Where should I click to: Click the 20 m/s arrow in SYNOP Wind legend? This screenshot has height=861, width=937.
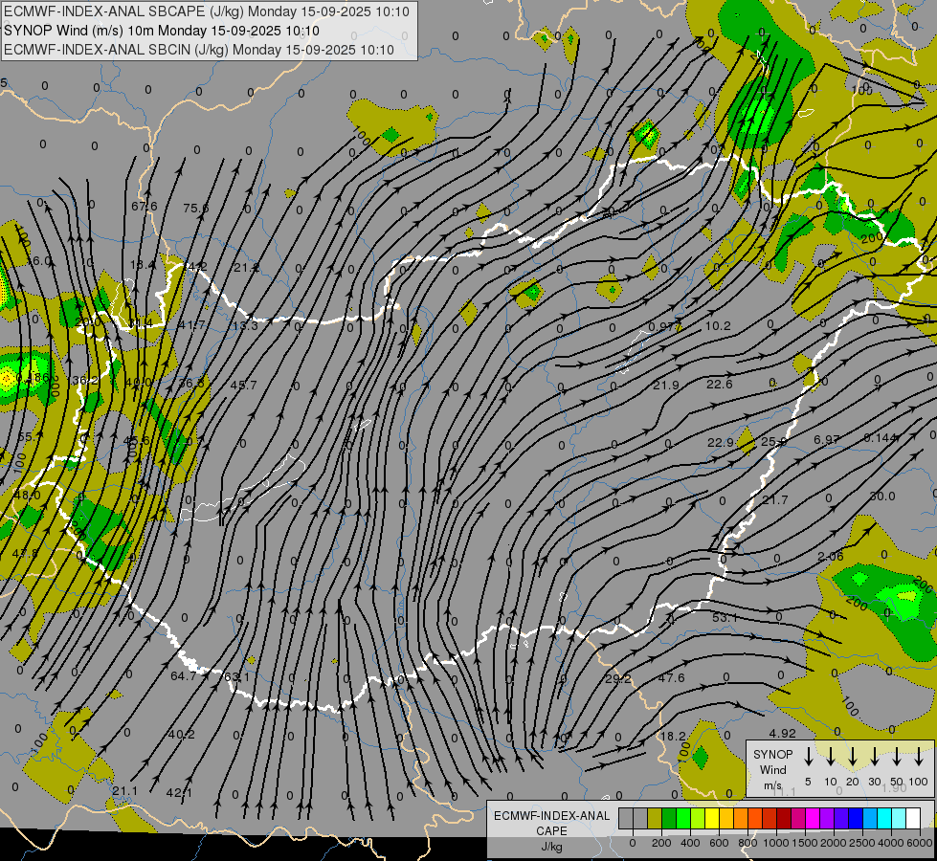(852, 757)
